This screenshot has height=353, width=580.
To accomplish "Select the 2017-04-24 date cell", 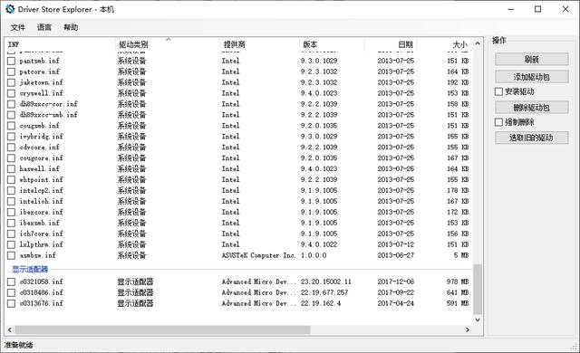I will (396, 303).
